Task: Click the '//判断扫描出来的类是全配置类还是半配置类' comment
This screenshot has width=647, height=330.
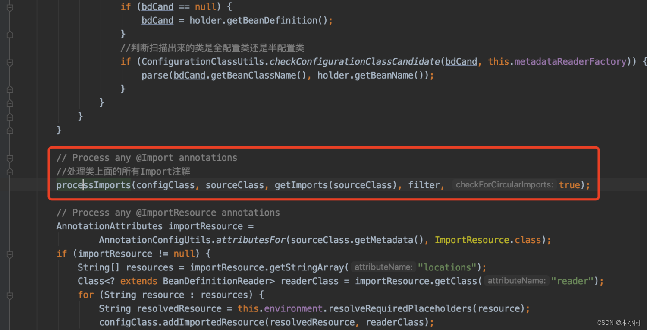Action: [212, 48]
